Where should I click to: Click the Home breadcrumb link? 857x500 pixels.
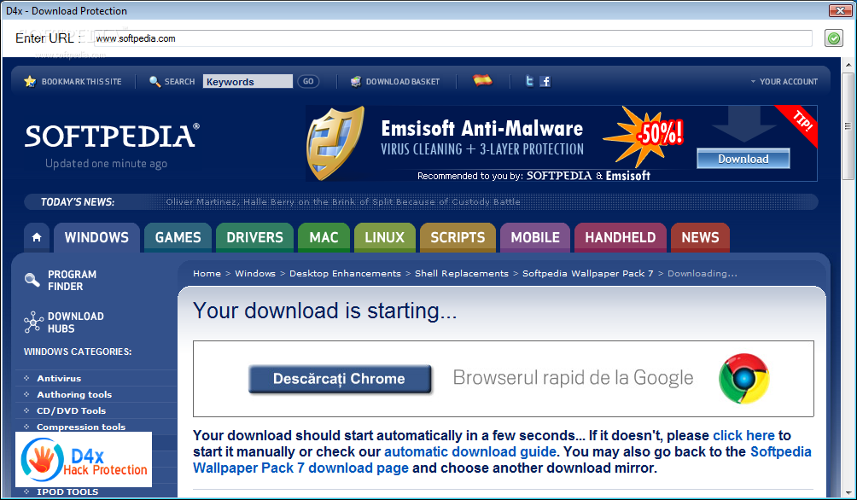click(x=207, y=273)
